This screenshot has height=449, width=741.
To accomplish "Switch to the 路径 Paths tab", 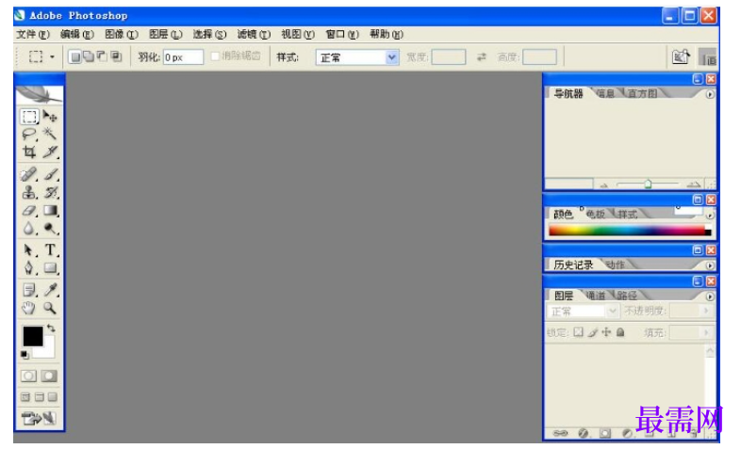I will click(627, 296).
